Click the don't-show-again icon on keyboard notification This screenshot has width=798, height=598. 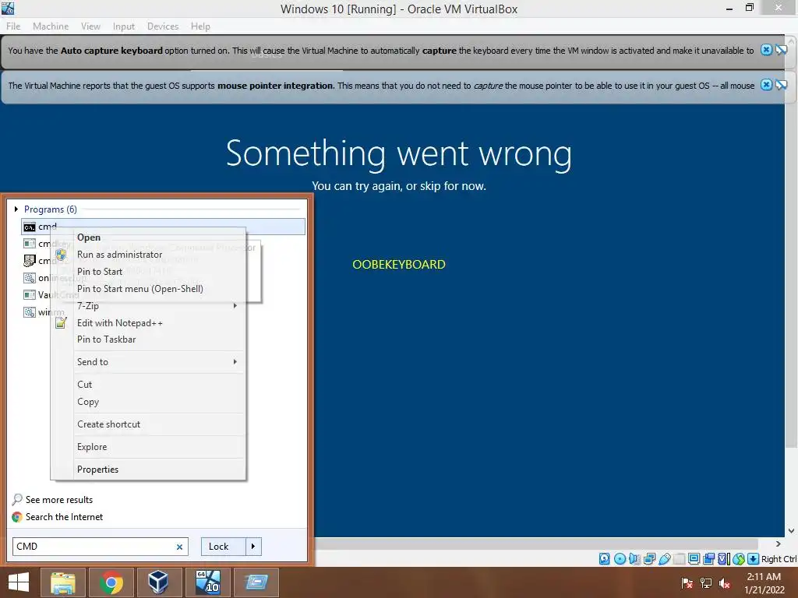(x=781, y=50)
